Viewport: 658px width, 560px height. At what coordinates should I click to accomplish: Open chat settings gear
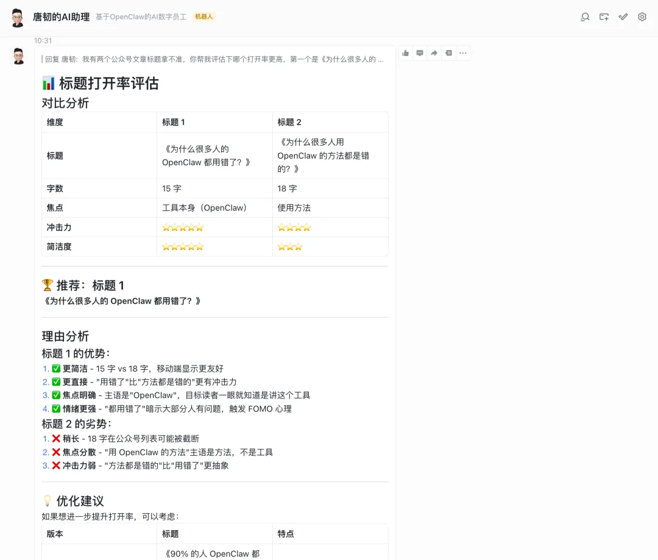pos(642,17)
